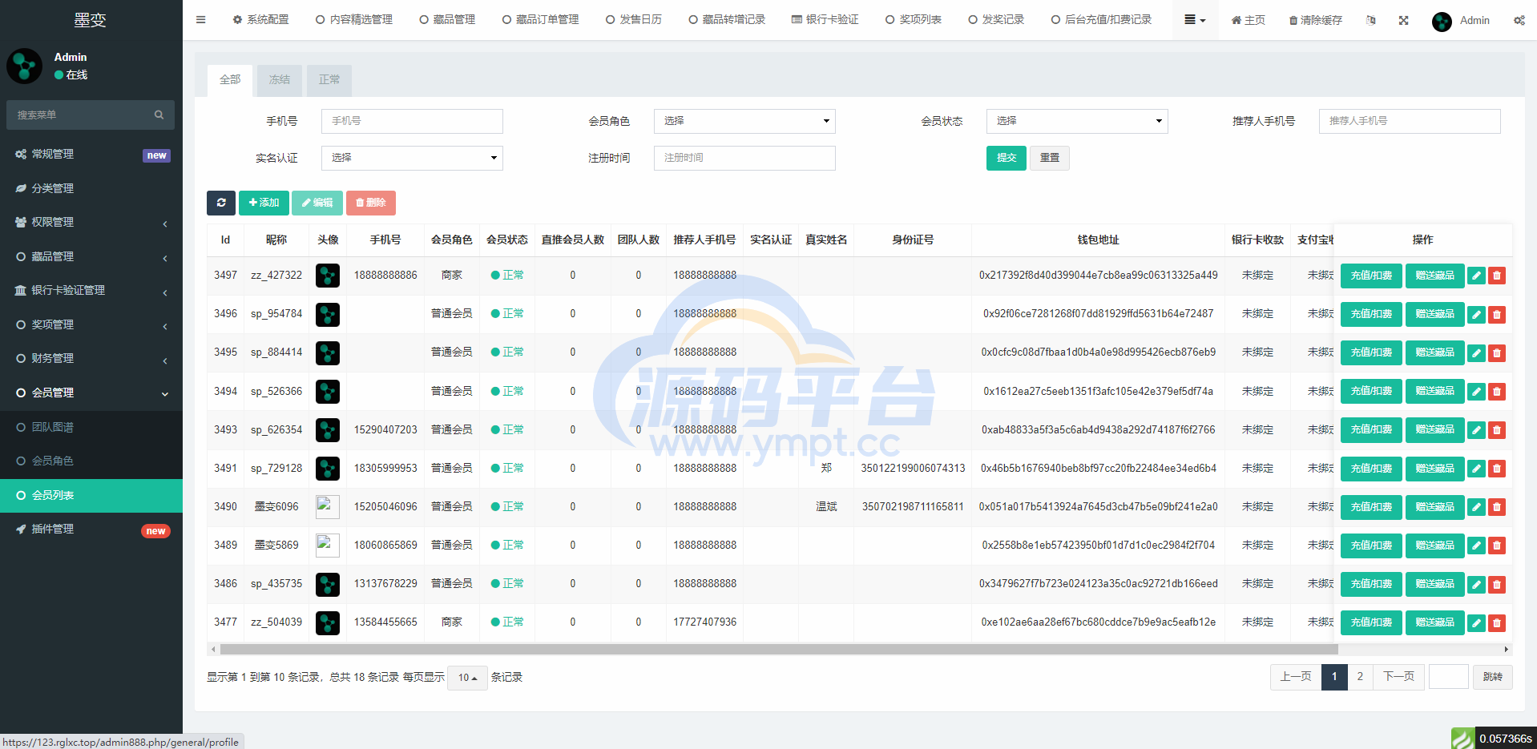Open the 实名认证 select dropdown
Image resolution: width=1537 pixels, height=749 pixels.
412,158
